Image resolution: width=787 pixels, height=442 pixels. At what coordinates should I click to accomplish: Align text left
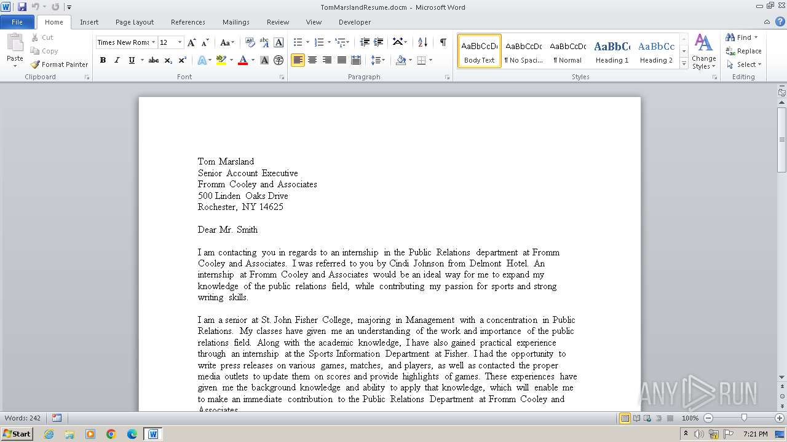(x=298, y=60)
